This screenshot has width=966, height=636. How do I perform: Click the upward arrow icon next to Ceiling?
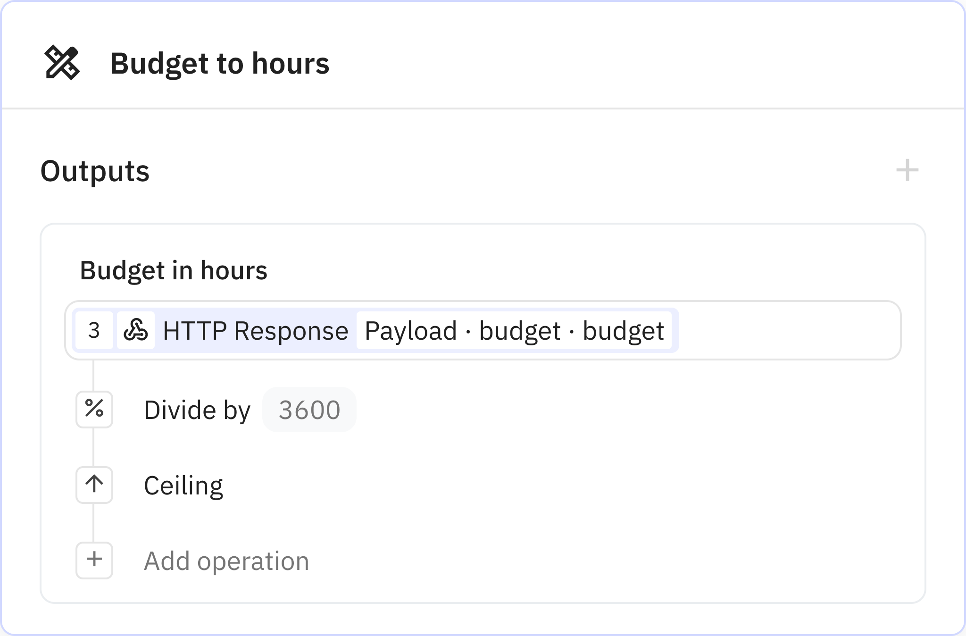[94, 485]
